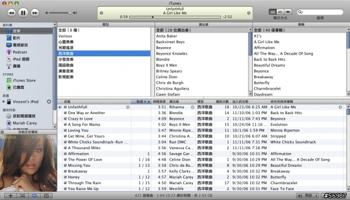Switch to list view mode icon
Viewport: 350px width, 200px height.
coord(273,12)
